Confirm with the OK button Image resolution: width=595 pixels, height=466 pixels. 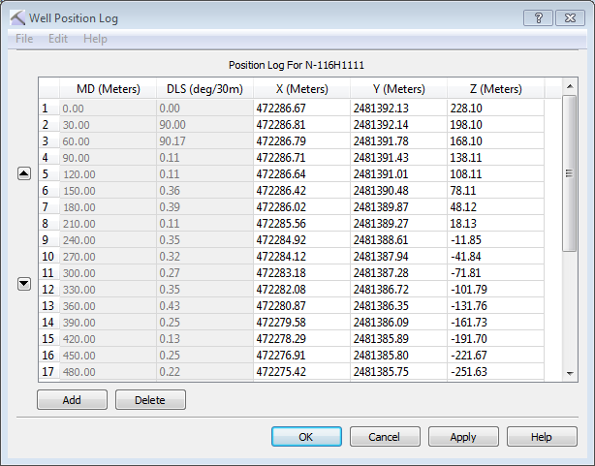point(306,437)
